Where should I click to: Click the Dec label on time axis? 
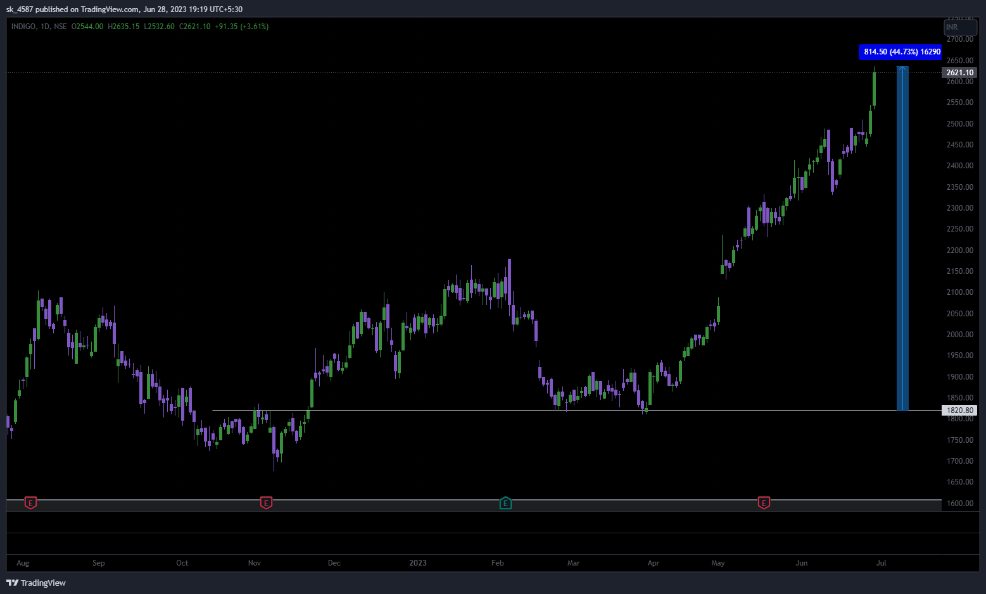[334, 563]
